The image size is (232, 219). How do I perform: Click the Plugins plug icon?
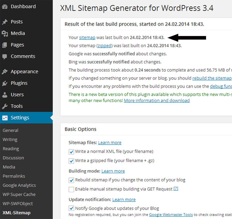point(5,83)
